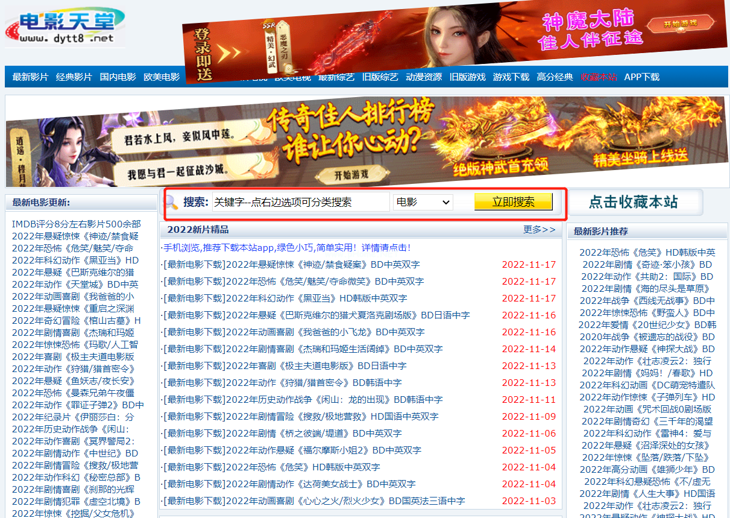Click 更多>> beside 2022新片精品
This screenshot has width=730, height=518.
pos(539,230)
